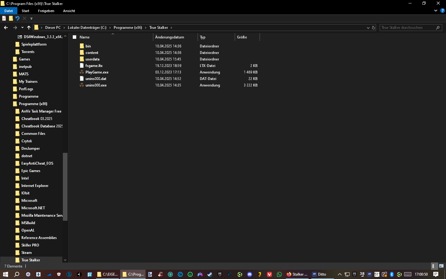446x279 pixels.
Task: Select the PlayGame.exe application
Action: 97,72
